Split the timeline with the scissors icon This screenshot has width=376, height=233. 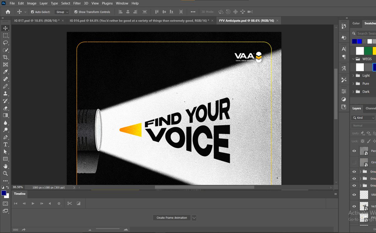pyautogui.click(x=70, y=203)
